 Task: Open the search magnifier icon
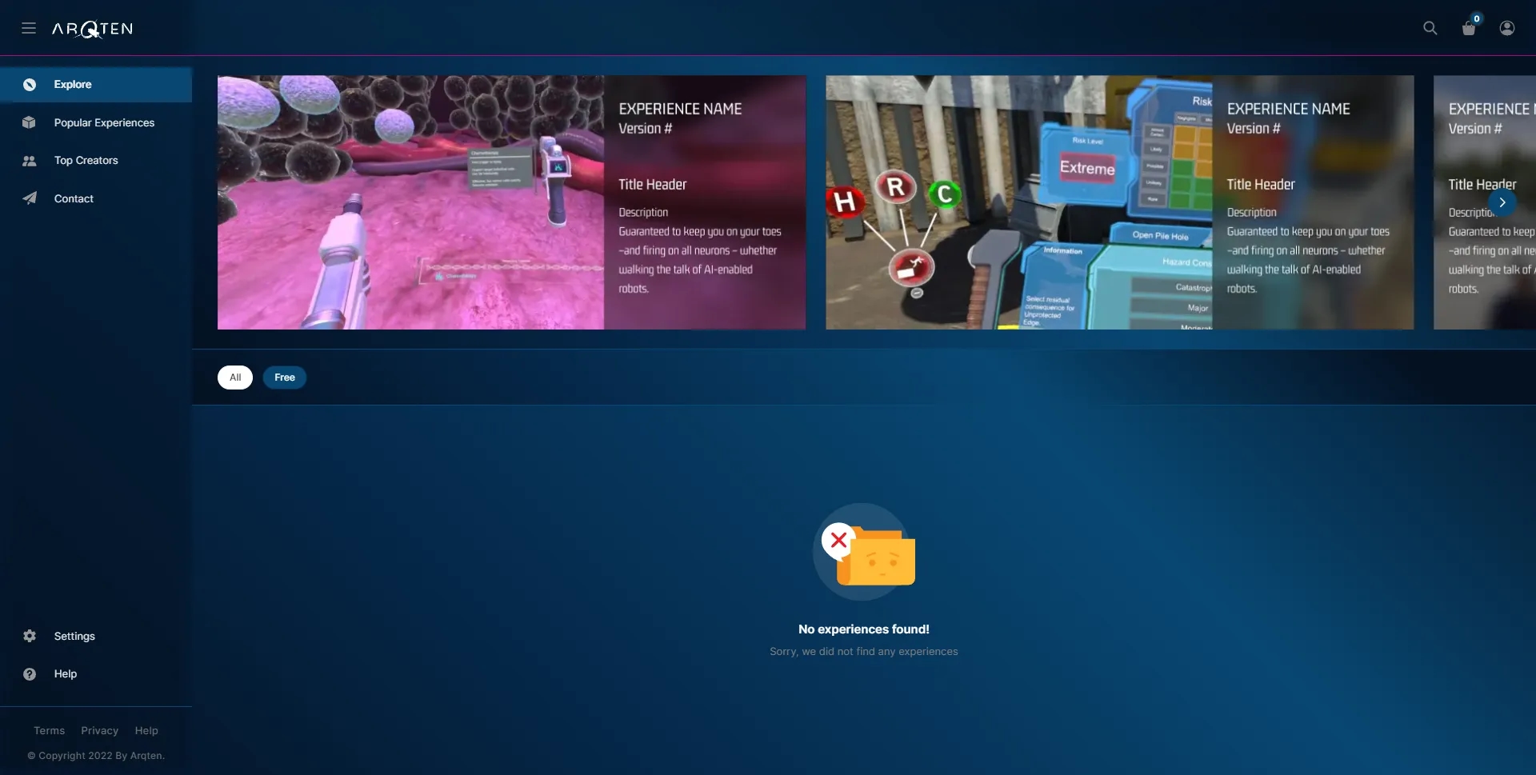pos(1430,28)
